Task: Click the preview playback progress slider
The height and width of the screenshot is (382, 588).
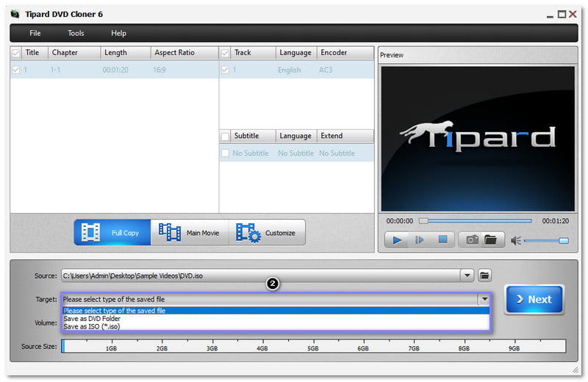Action: click(476, 221)
